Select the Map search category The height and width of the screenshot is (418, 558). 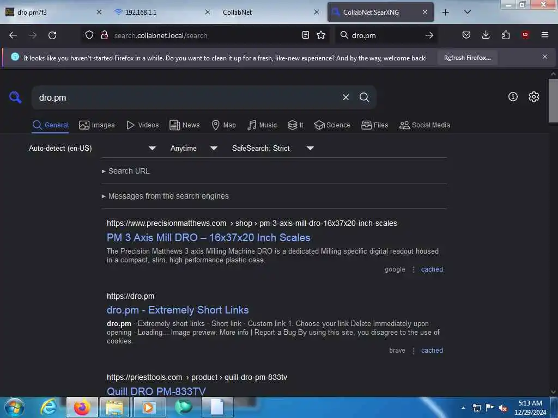pyautogui.click(x=224, y=125)
